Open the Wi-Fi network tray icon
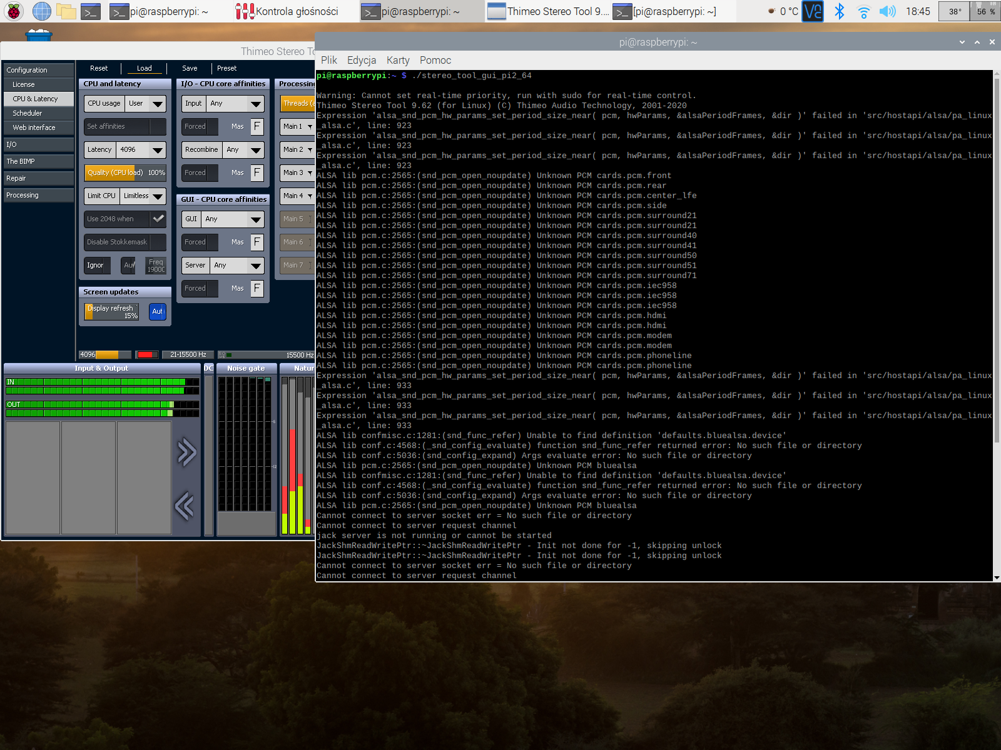1001x750 pixels. pos(863,11)
